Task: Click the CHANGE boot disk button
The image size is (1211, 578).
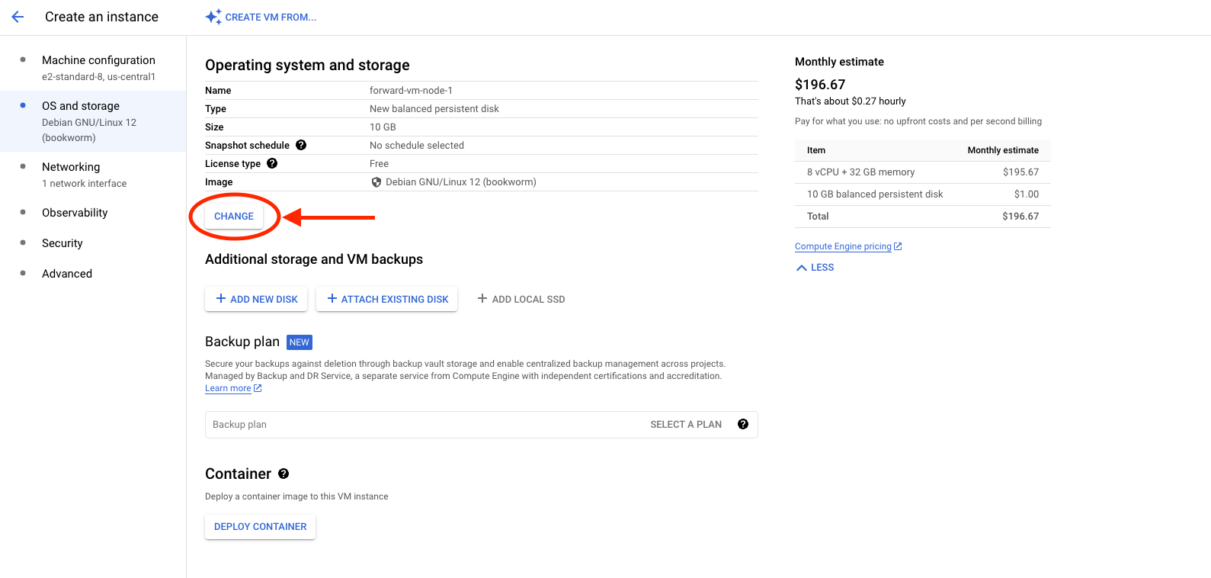Action: pos(234,217)
